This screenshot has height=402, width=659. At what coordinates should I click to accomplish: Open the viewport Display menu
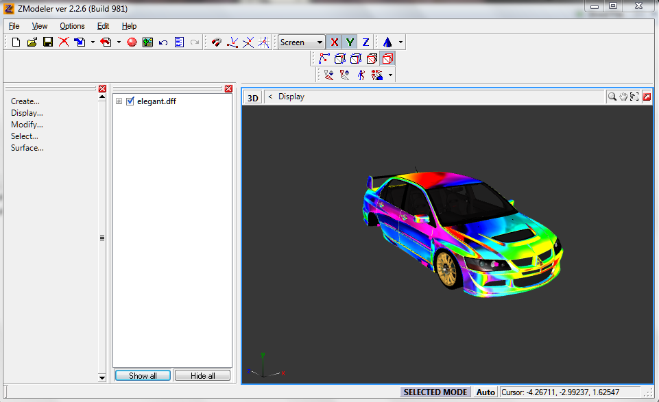point(291,97)
